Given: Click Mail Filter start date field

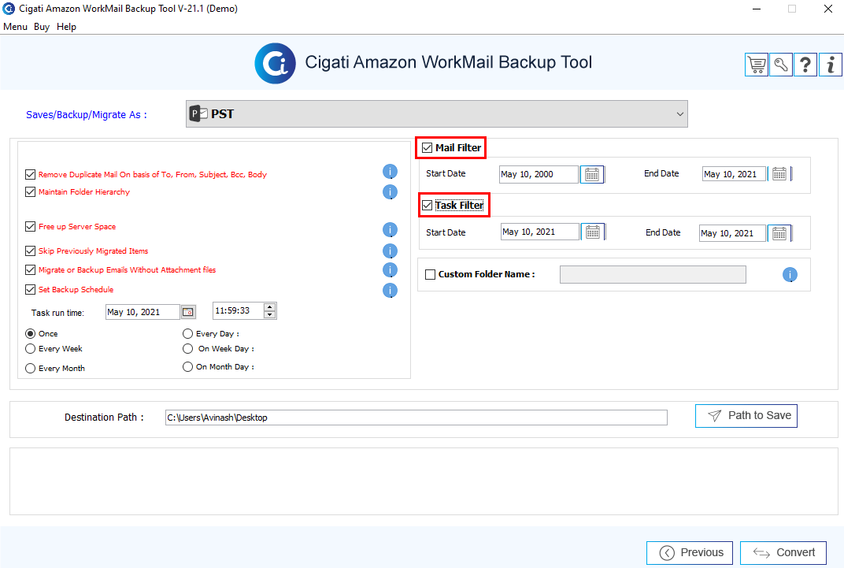Looking at the screenshot, I should 539,174.
